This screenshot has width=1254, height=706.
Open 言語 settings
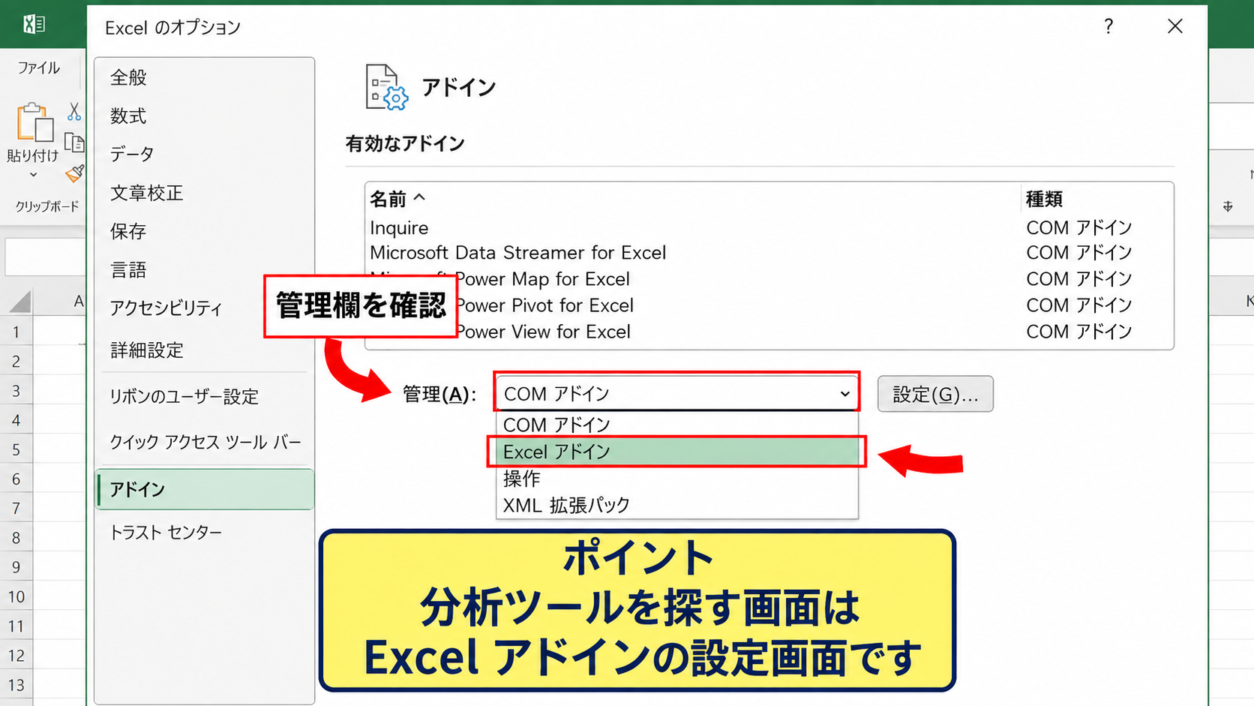click(x=204, y=269)
